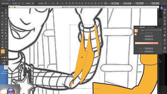
Task: Click remove selected anchor points icon
Action: (46, 3)
